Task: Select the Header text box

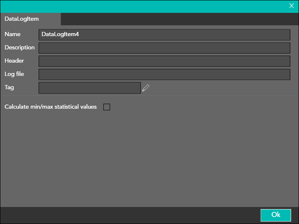Action: pos(164,61)
